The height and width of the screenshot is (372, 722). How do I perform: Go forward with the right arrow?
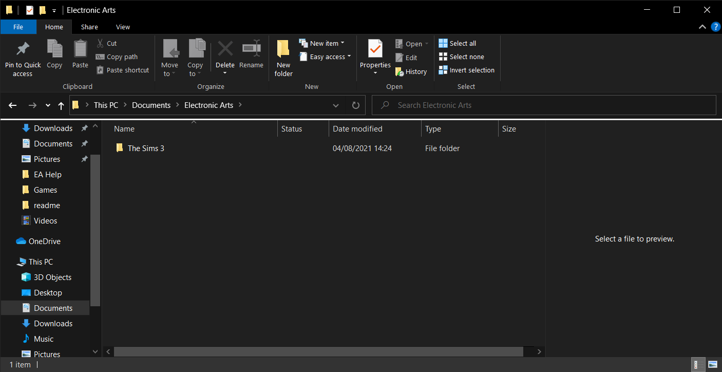(32, 105)
